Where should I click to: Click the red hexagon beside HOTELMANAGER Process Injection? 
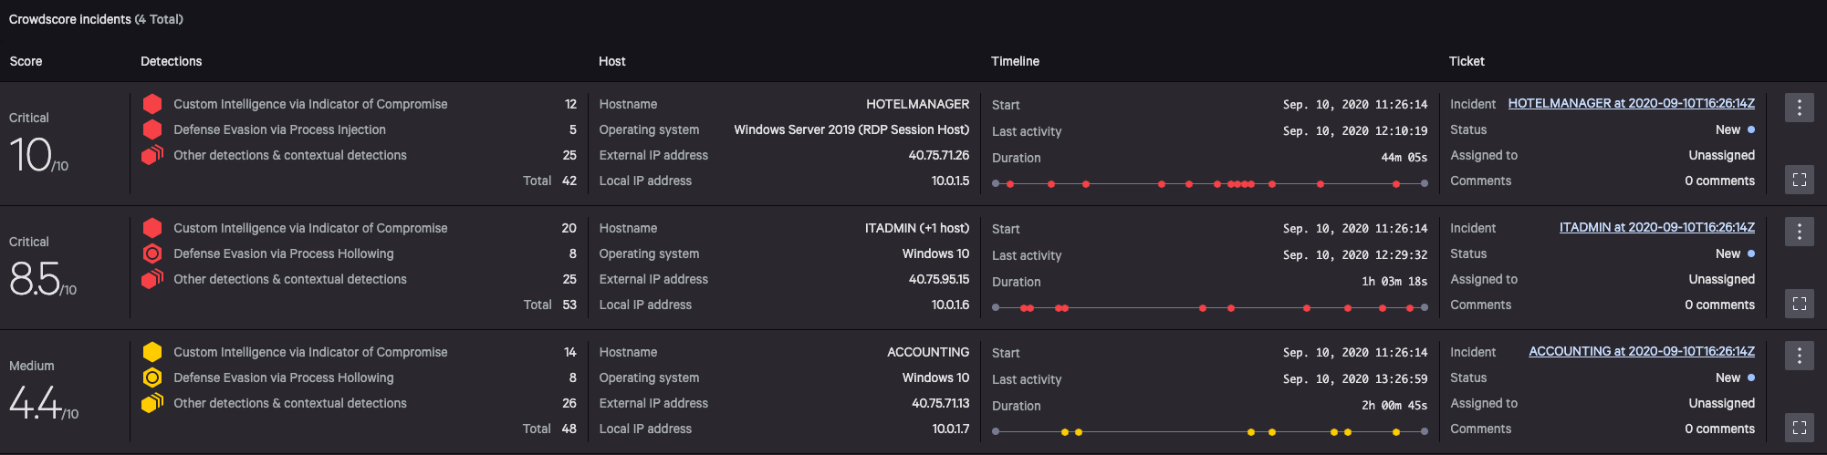tap(152, 129)
